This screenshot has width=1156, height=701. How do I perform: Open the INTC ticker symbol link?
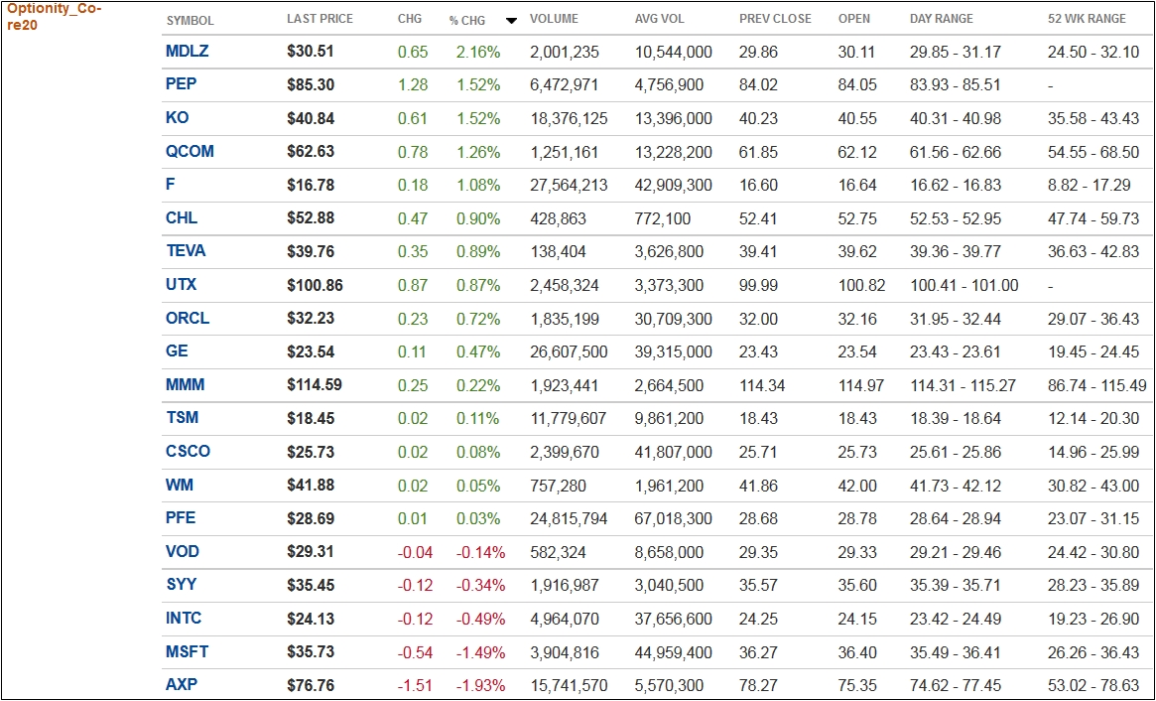(184, 619)
